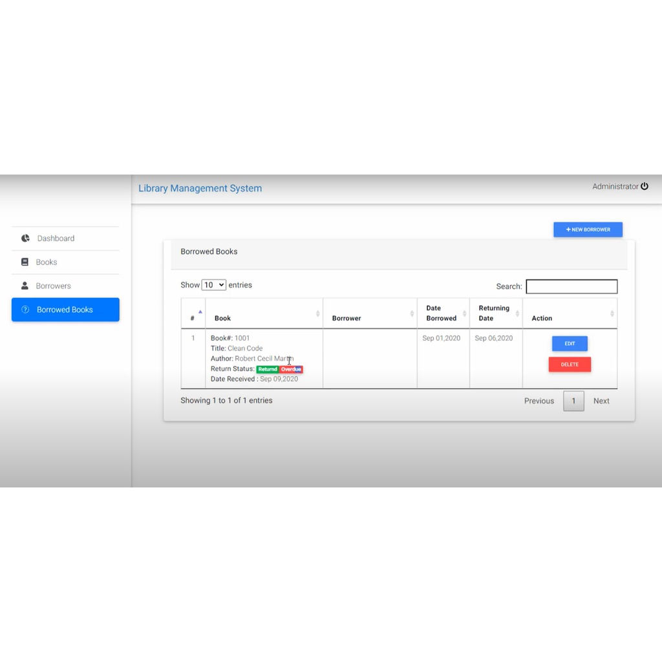Click the Next pagination link

point(601,401)
